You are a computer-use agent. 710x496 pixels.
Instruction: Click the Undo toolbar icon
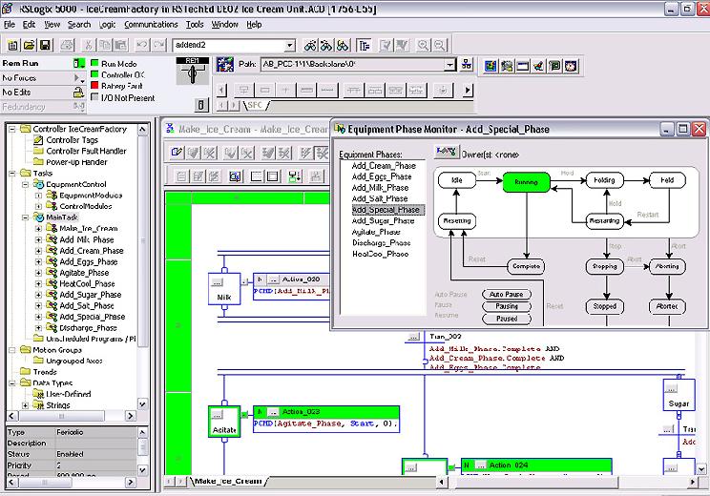coord(142,45)
